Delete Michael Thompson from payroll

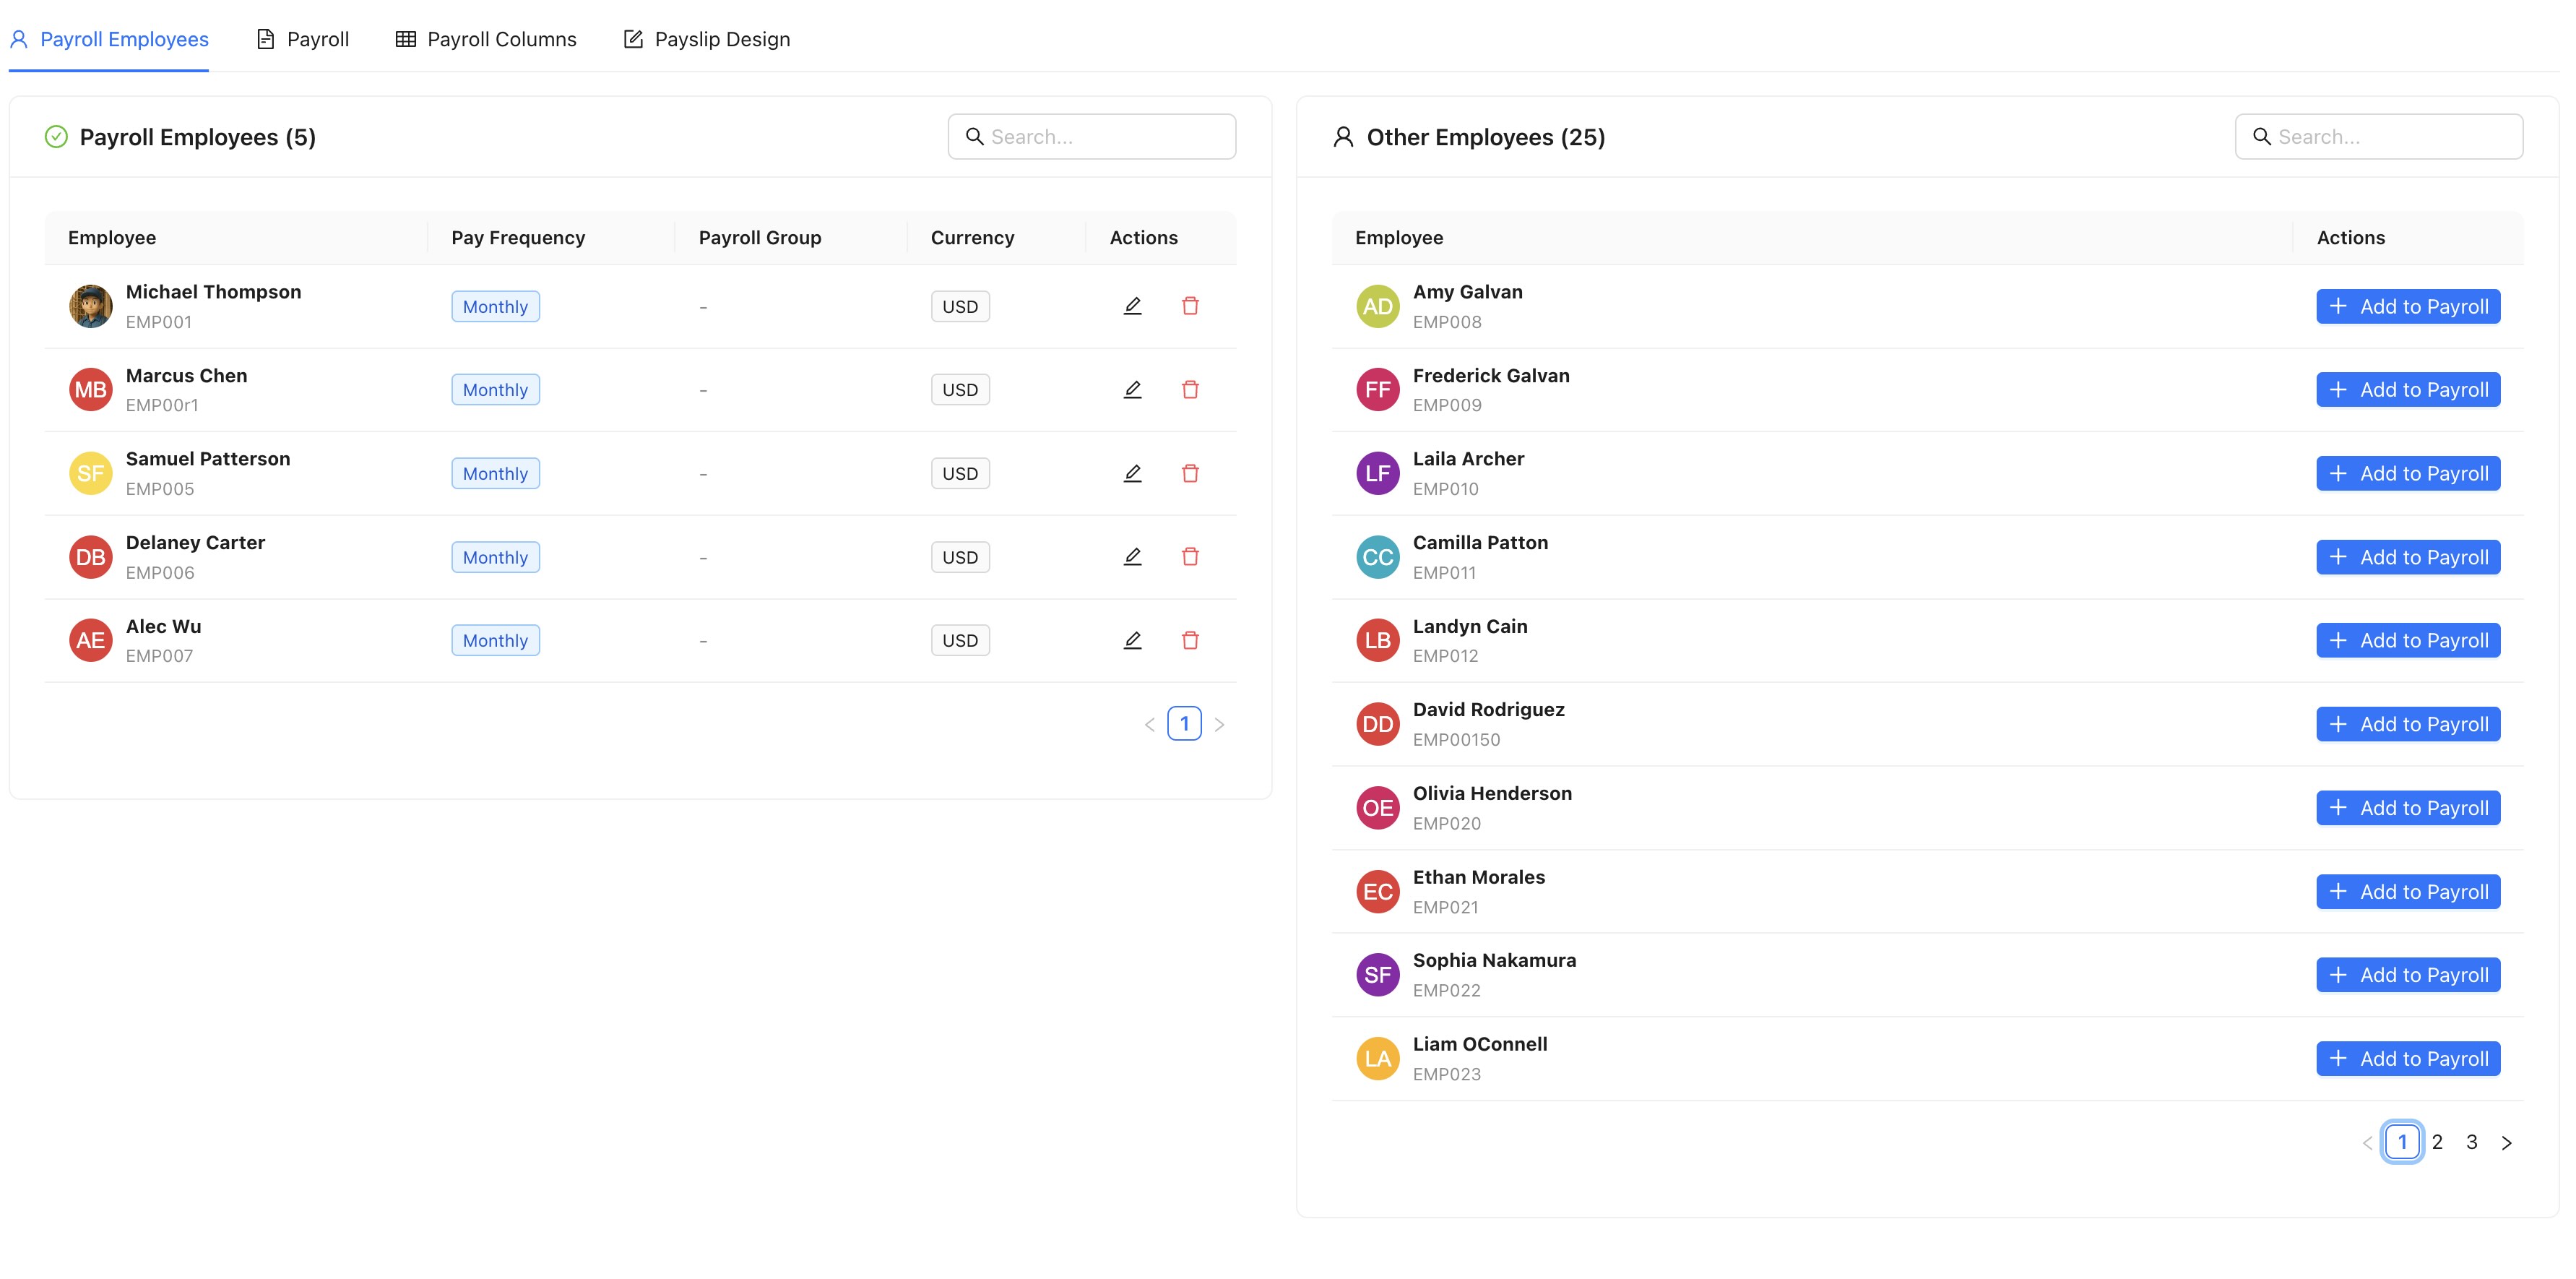click(1190, 306)
